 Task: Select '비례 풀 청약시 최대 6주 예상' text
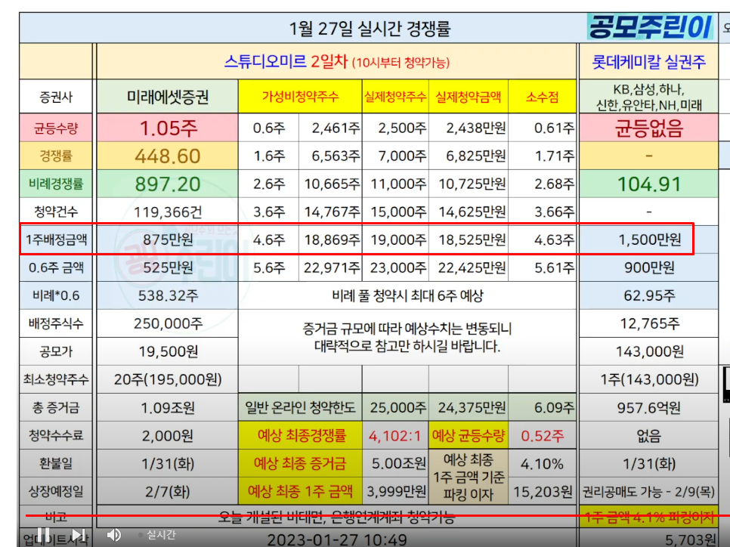(408, 295)
